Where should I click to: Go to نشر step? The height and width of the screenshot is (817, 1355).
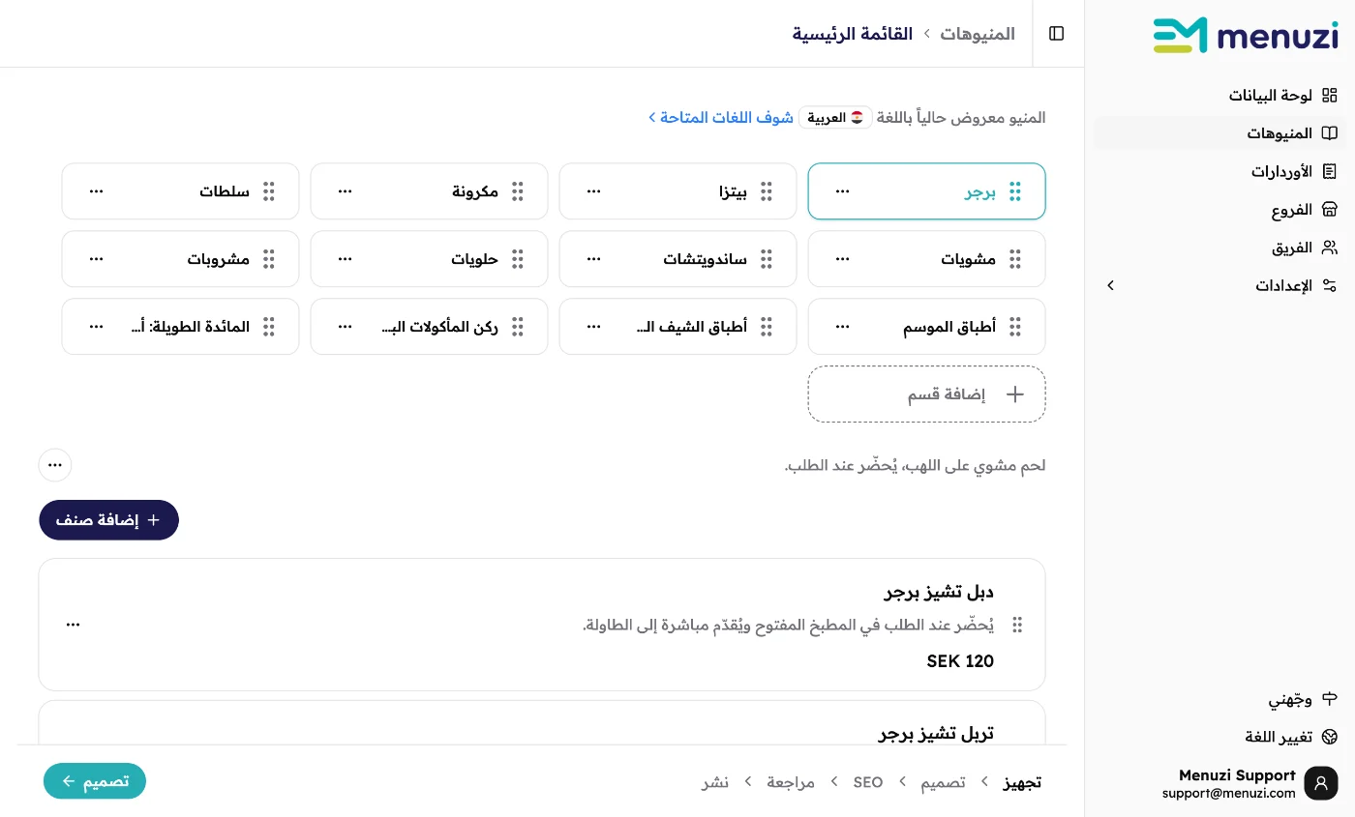coord(715,782)
